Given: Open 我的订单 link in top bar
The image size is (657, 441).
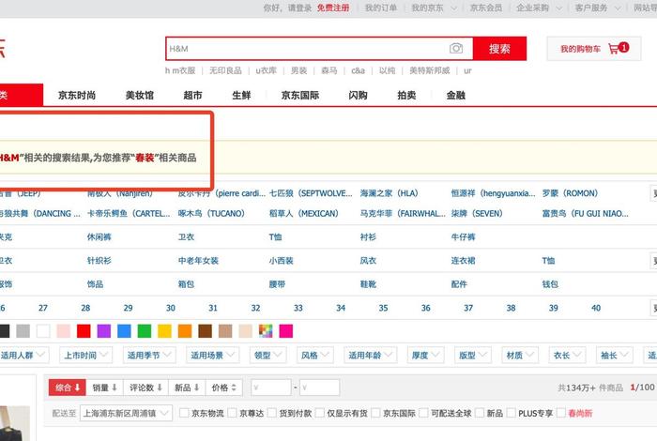Looking at the screenshot, I should click(x=381, y=8).
